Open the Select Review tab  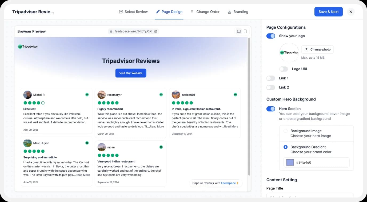[x=133, y=12]
